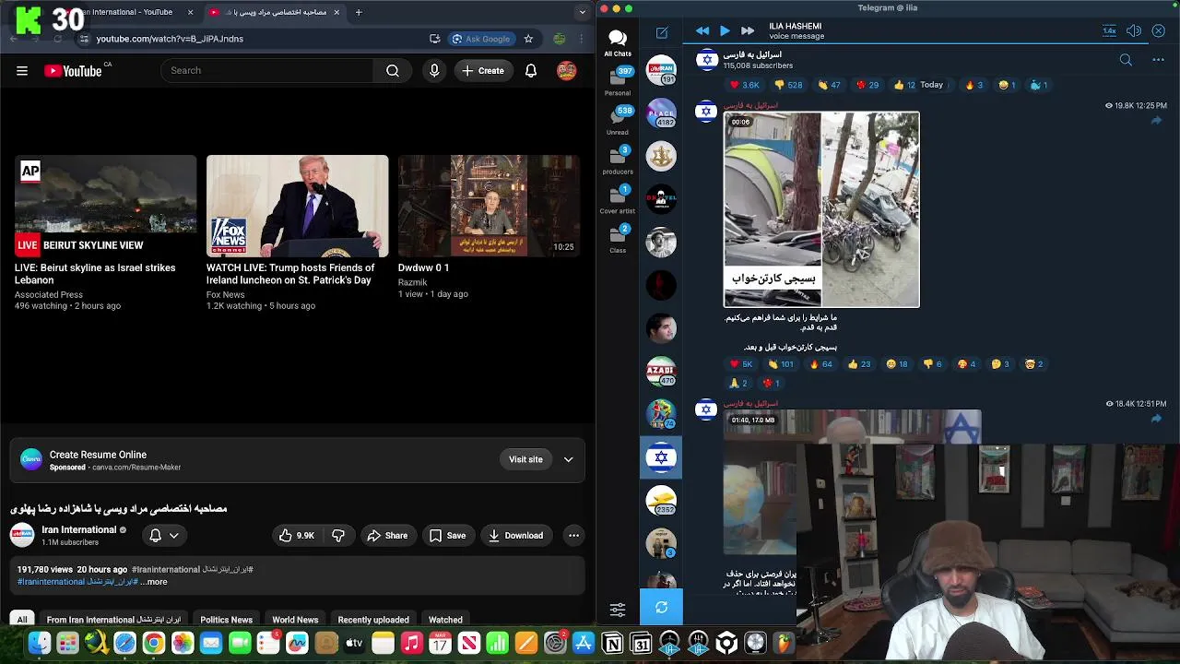Viewport: 1180px width, 664px height.
Task: Select the Politics News filter chip
Action: click(226, 620)
